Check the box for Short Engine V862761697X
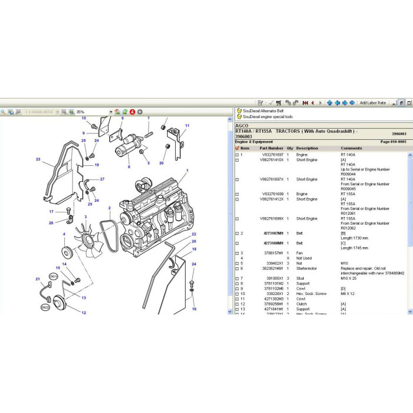 [x=237, y=179]
